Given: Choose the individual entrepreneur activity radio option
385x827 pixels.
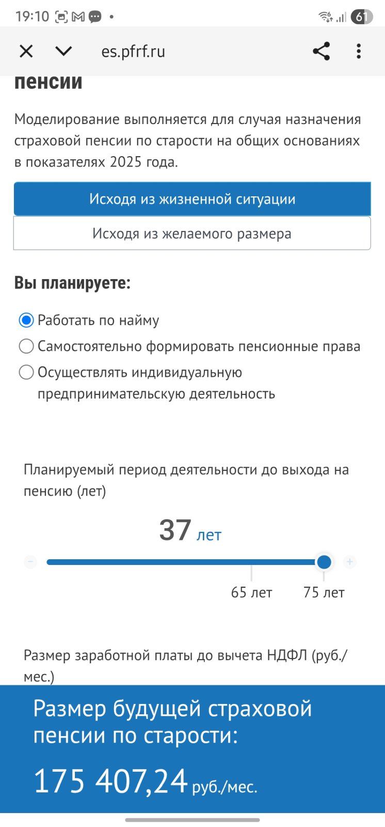Looking at the screenshot, I should tap(26, 372).
